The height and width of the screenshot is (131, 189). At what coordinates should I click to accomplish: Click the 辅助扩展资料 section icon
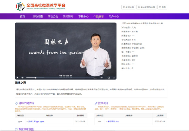16,103
